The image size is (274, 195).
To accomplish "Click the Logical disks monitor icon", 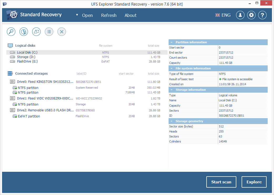I will pos(10,46).
